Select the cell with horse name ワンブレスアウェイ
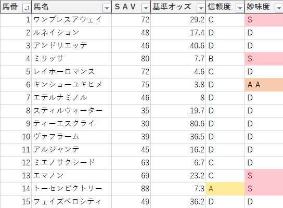Screen dimensions: 283x208 coord(72,20)
